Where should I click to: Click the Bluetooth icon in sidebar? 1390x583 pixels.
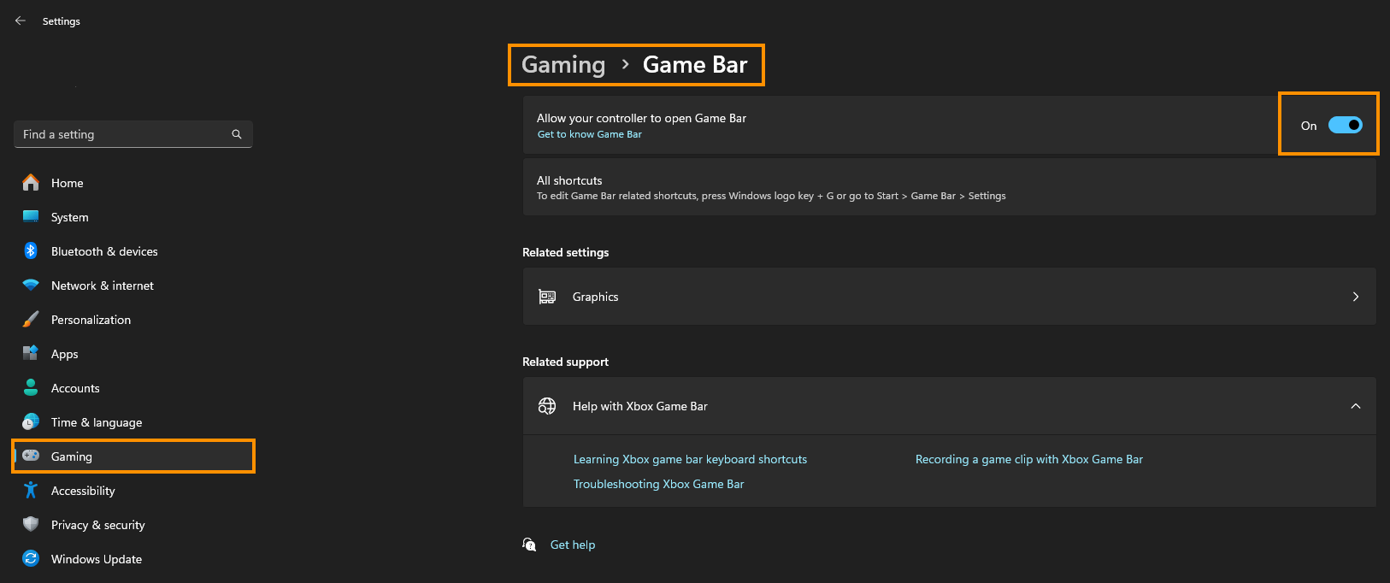pos(31,250)
